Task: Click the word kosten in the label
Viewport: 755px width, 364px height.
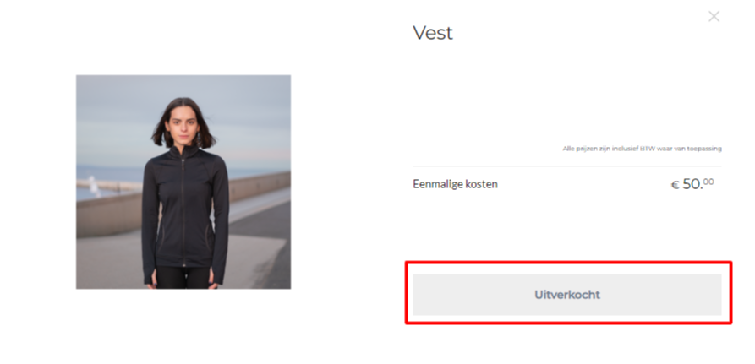Action: (482, 184)
